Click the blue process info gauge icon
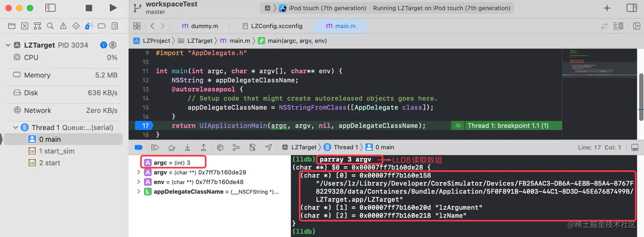644x237 pixels. pyautogui.click(x=103, y=45)
